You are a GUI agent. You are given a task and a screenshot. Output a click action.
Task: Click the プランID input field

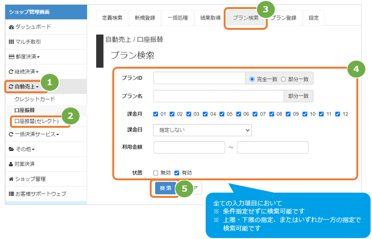point(200,78)
